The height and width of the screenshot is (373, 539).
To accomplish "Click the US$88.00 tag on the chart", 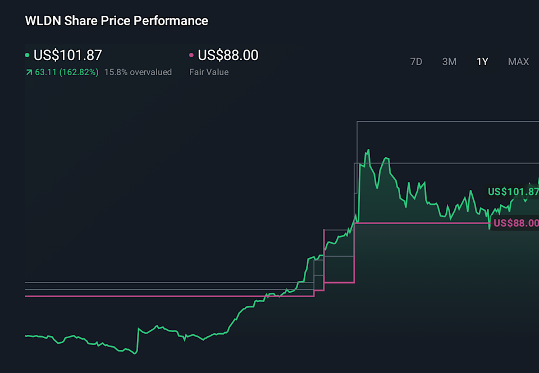I will tap(515, 223).
